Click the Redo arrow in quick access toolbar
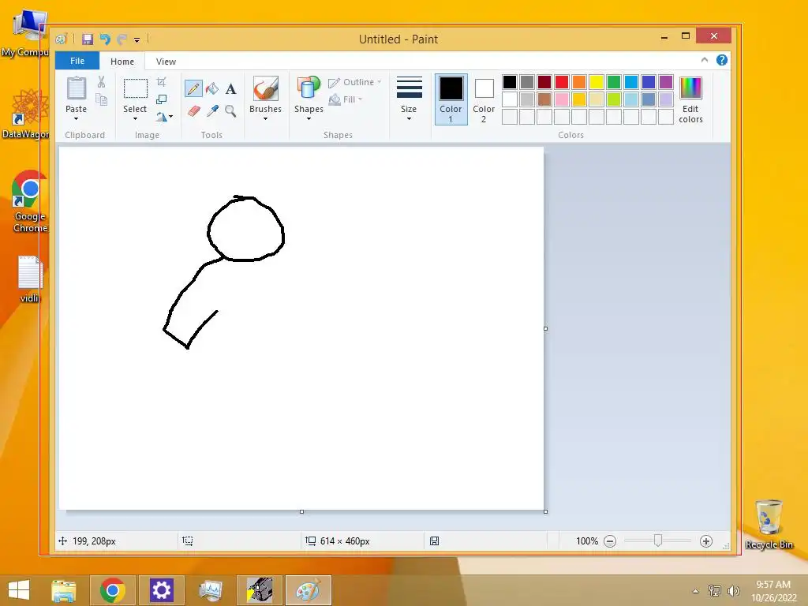This screenshot has width=808, height=606. [x=122, y=39]
